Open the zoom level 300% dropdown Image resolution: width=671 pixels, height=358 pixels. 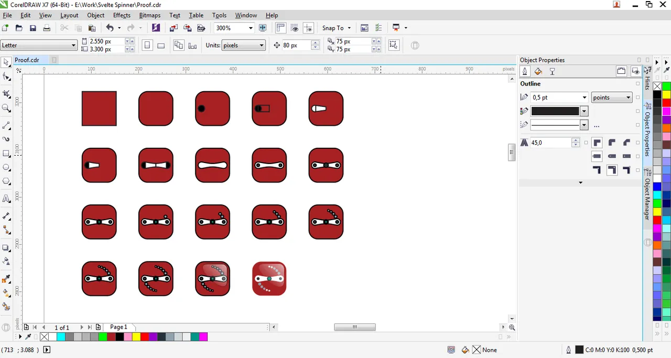point(251,28)
